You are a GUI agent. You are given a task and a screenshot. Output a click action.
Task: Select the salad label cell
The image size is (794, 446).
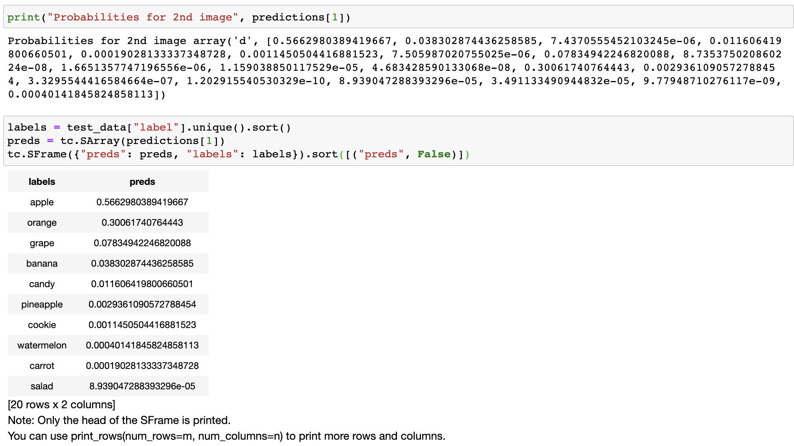click(42, 386)
